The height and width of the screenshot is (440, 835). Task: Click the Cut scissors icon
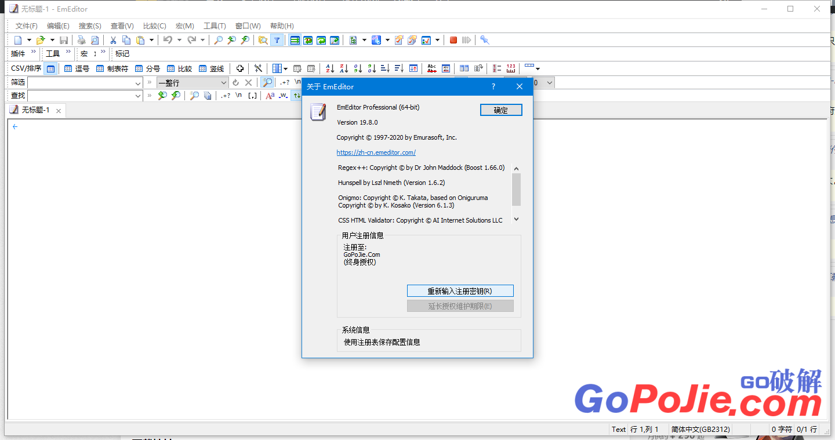[113, 40]
